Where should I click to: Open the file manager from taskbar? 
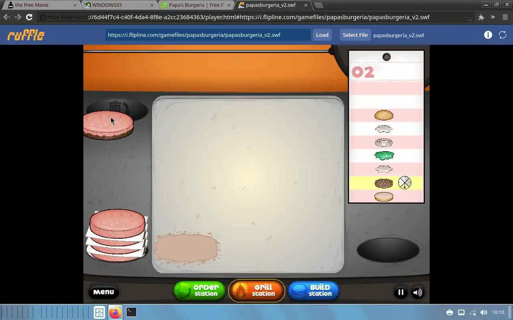pos(99,312)
